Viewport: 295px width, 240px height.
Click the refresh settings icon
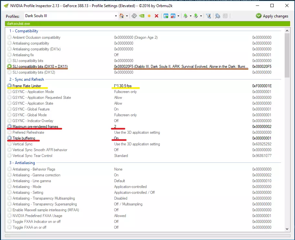pyautogui.click(x=134, y=16)
